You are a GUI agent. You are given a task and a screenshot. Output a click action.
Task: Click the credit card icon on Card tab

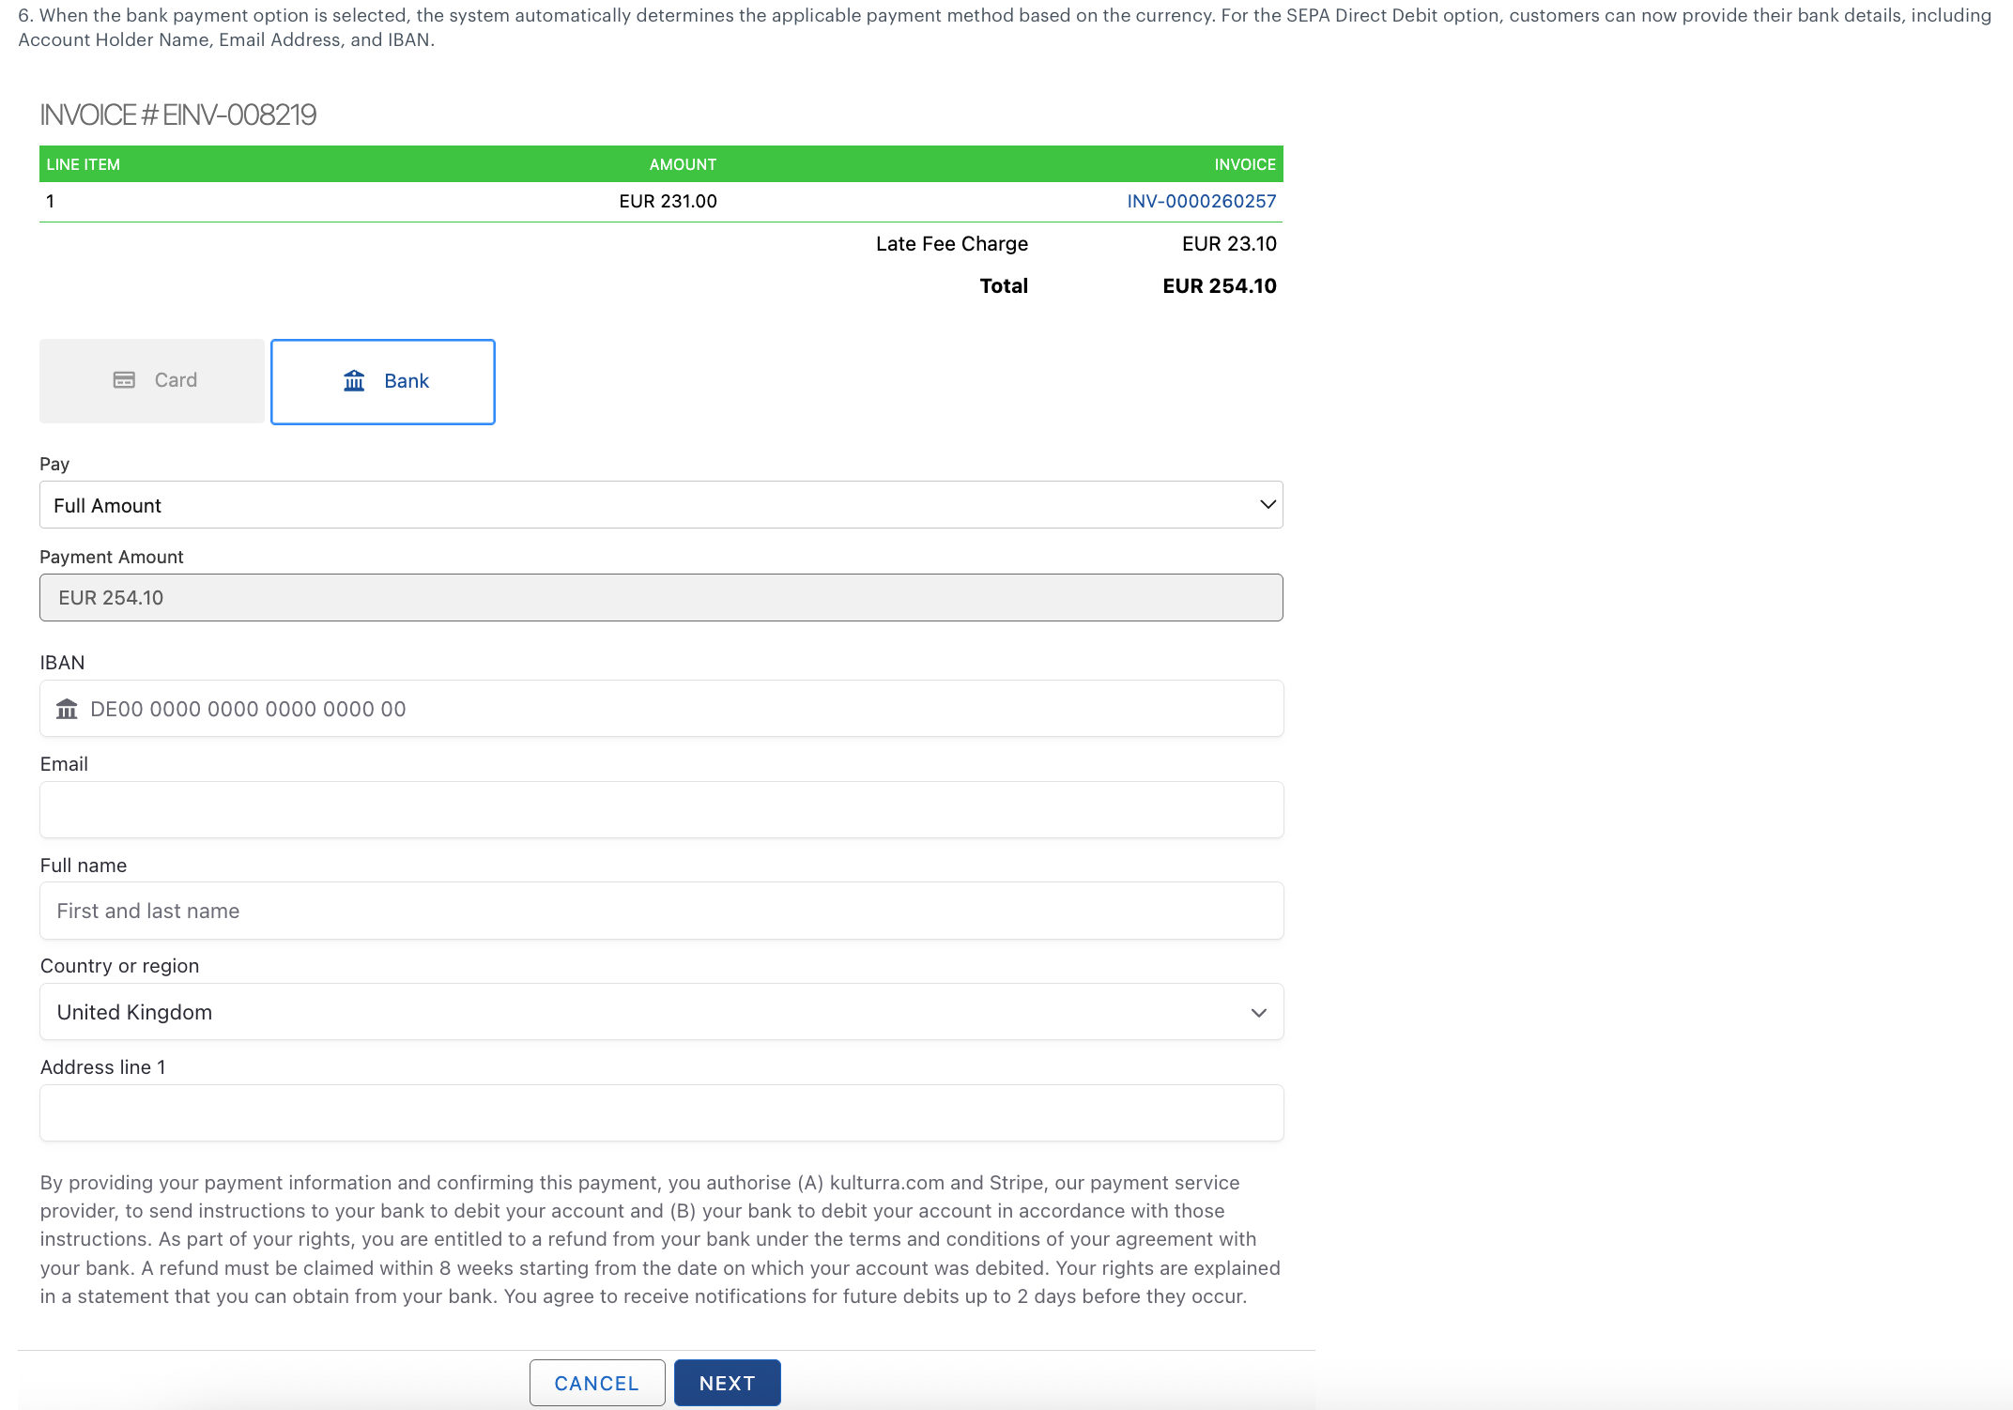tap(124, 380)
